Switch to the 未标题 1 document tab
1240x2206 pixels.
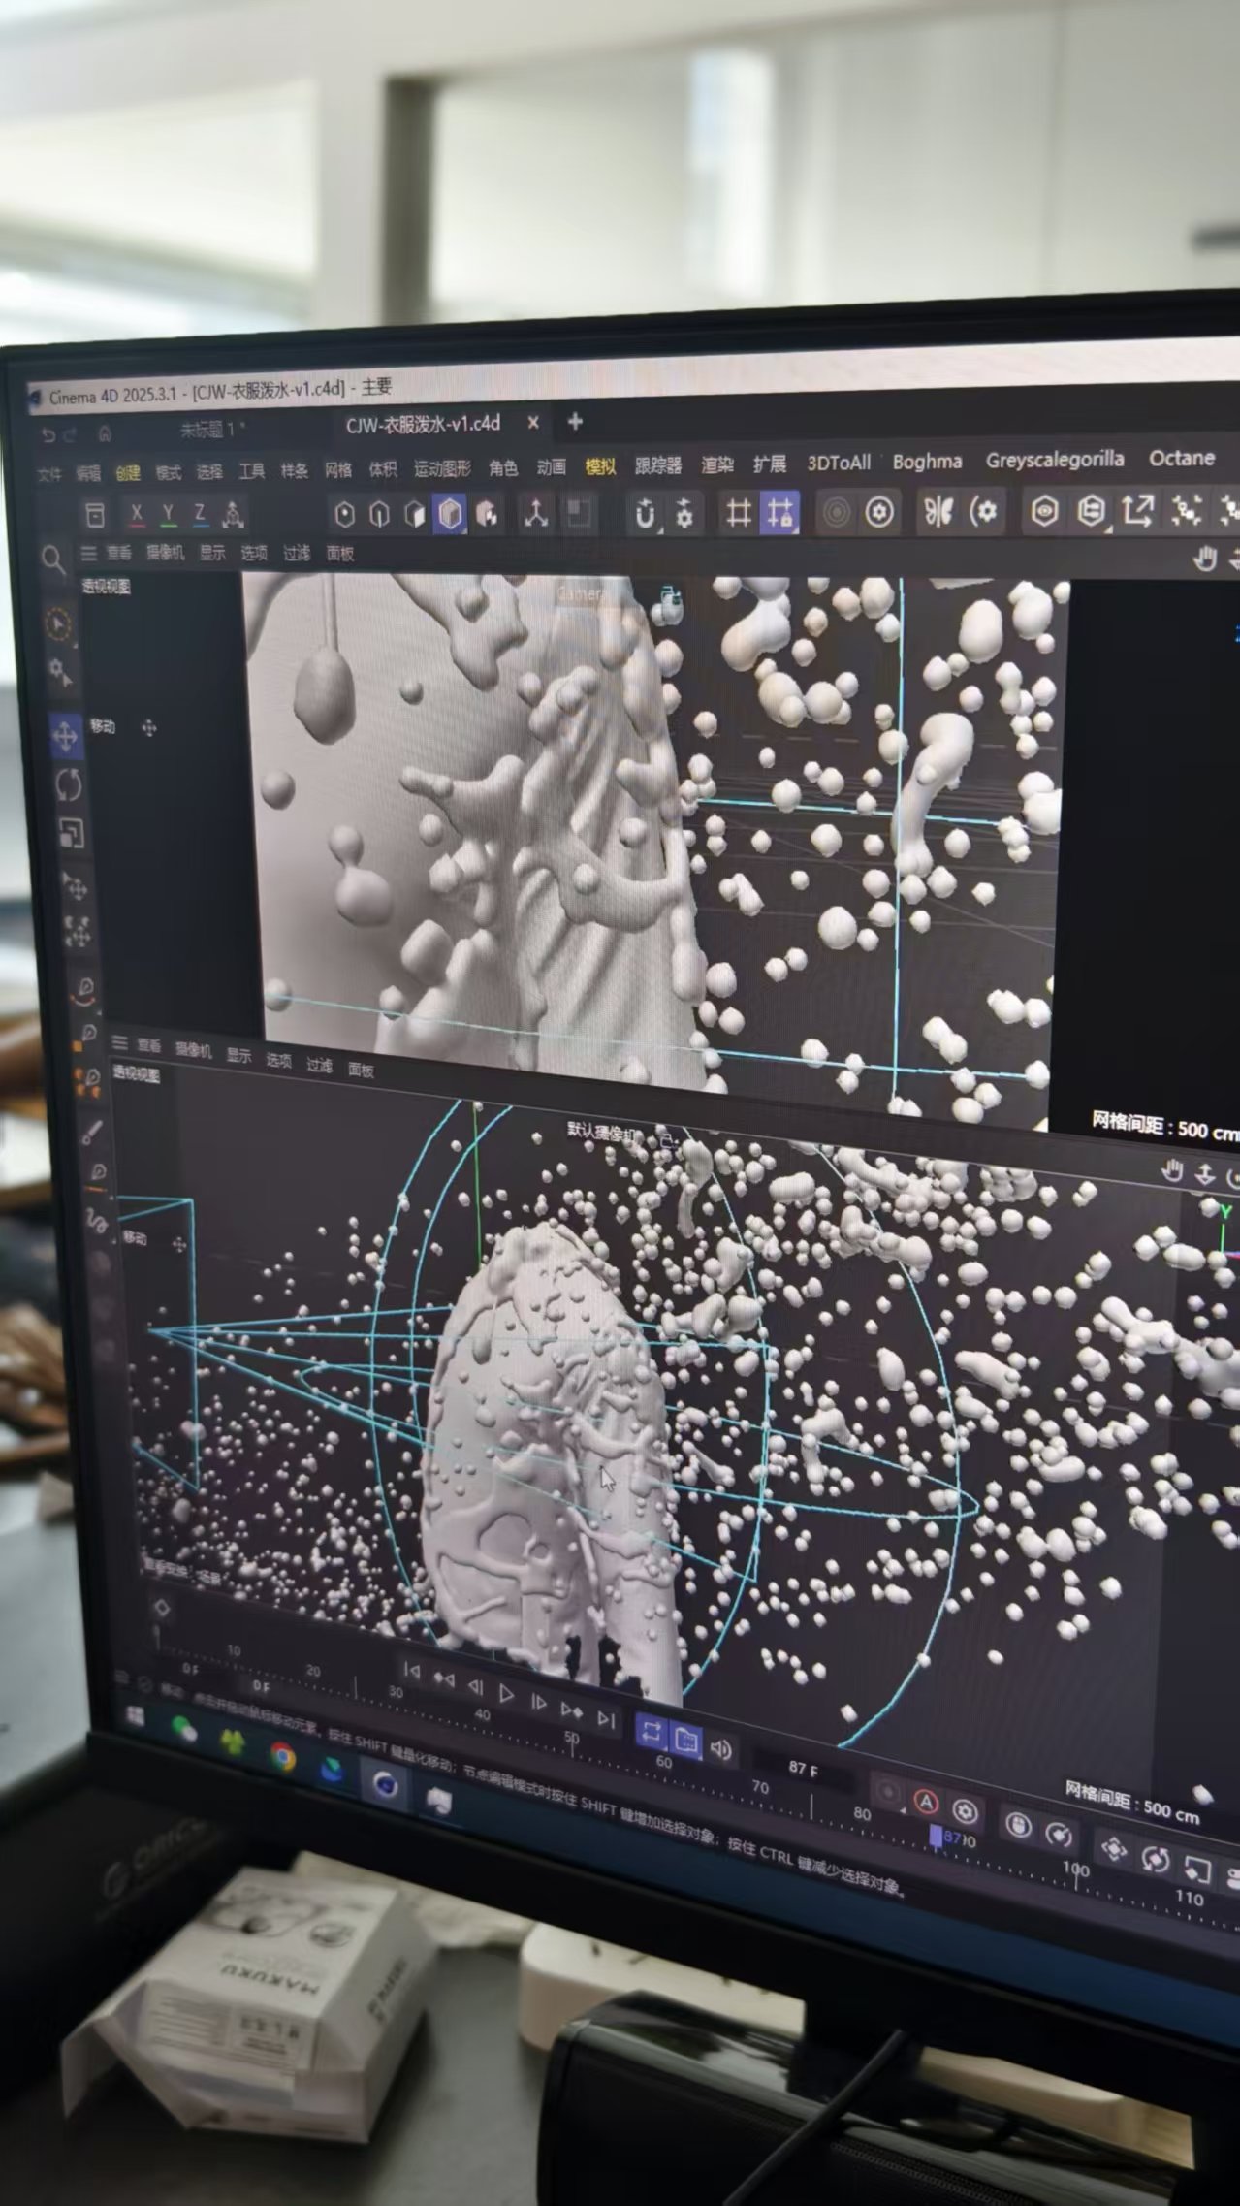[x=212, y=429]
